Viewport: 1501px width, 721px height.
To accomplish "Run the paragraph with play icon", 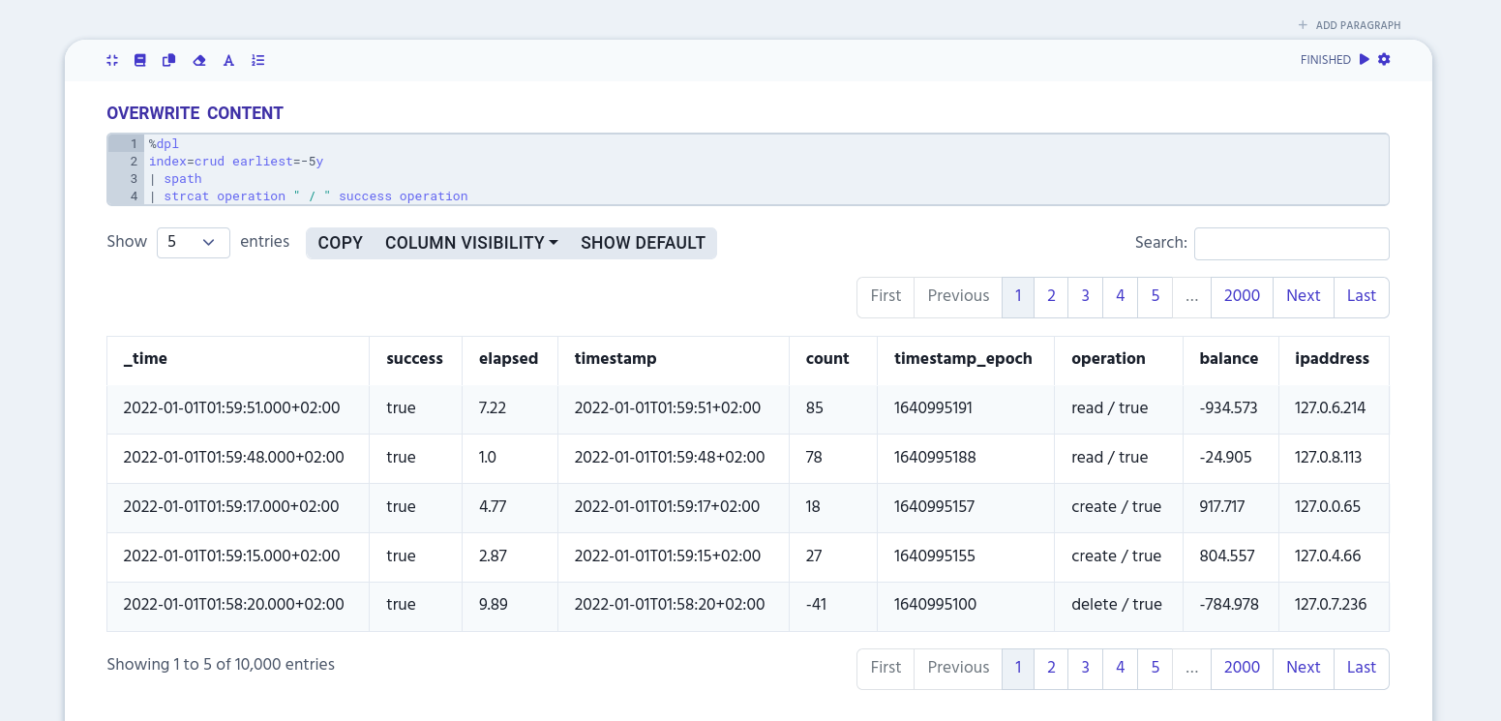I will pos(1365,59).
